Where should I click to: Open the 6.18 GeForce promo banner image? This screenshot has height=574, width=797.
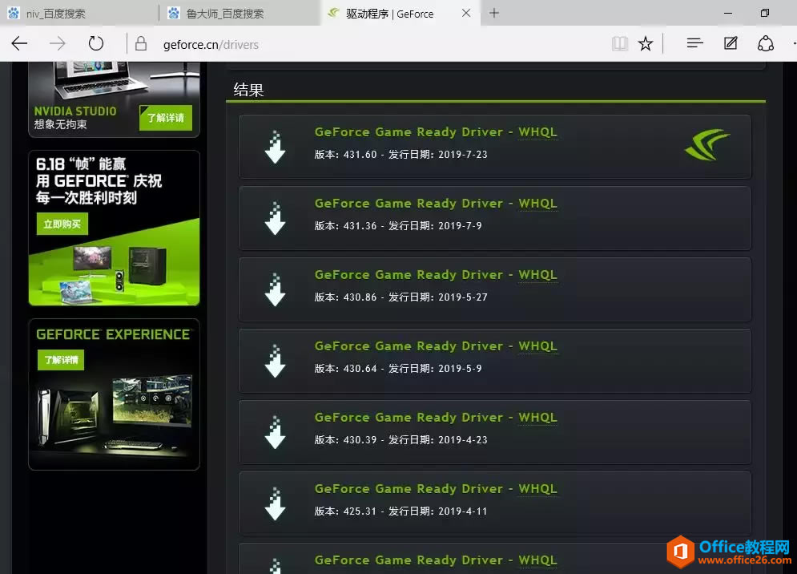click(114, 228)
